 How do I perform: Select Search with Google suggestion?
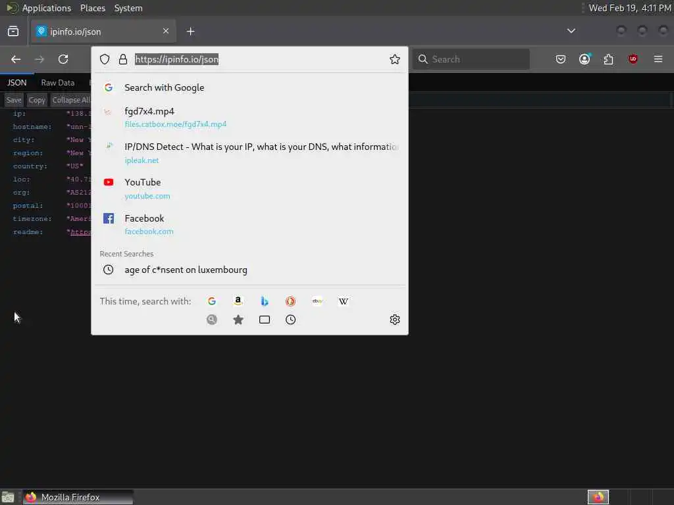(x=249, y=87)
